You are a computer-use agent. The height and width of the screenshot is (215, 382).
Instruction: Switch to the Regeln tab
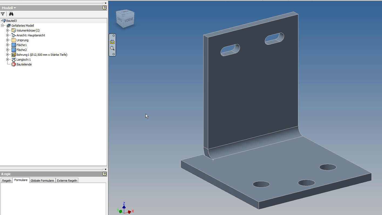tap(6, 180)
